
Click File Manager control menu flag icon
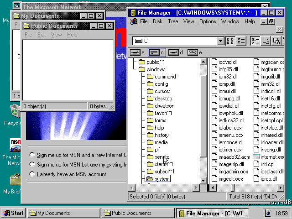pos(134,21)
